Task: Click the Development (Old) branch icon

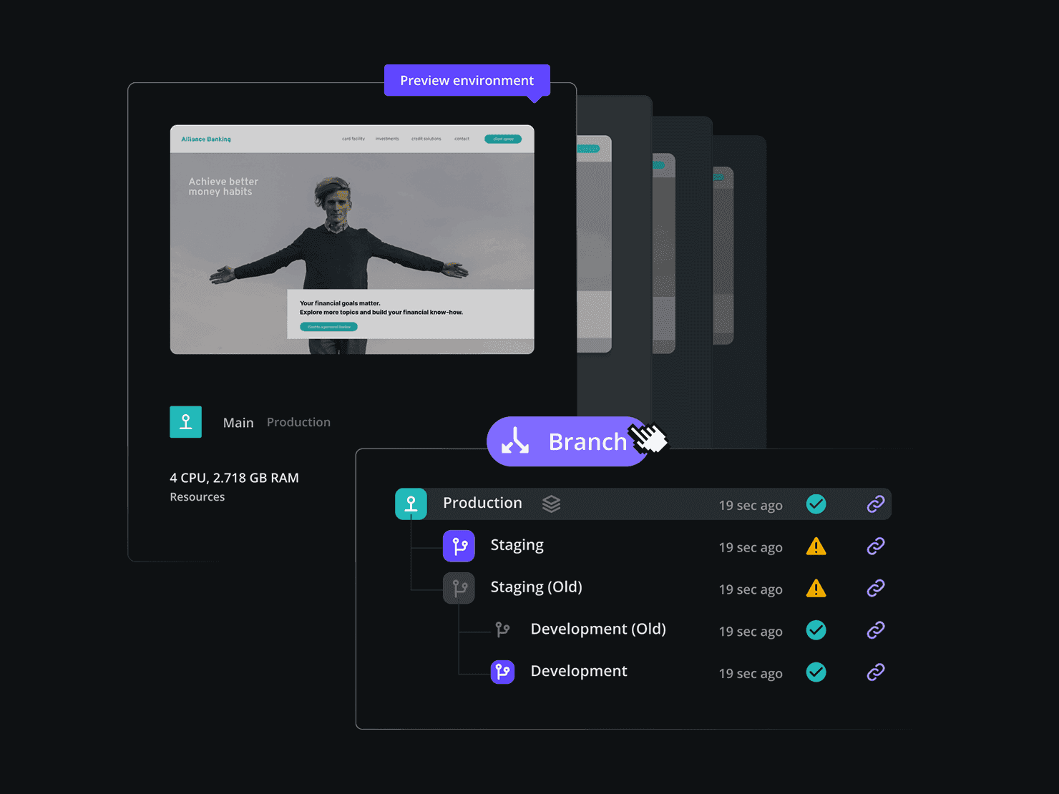Action: (502, 629)
